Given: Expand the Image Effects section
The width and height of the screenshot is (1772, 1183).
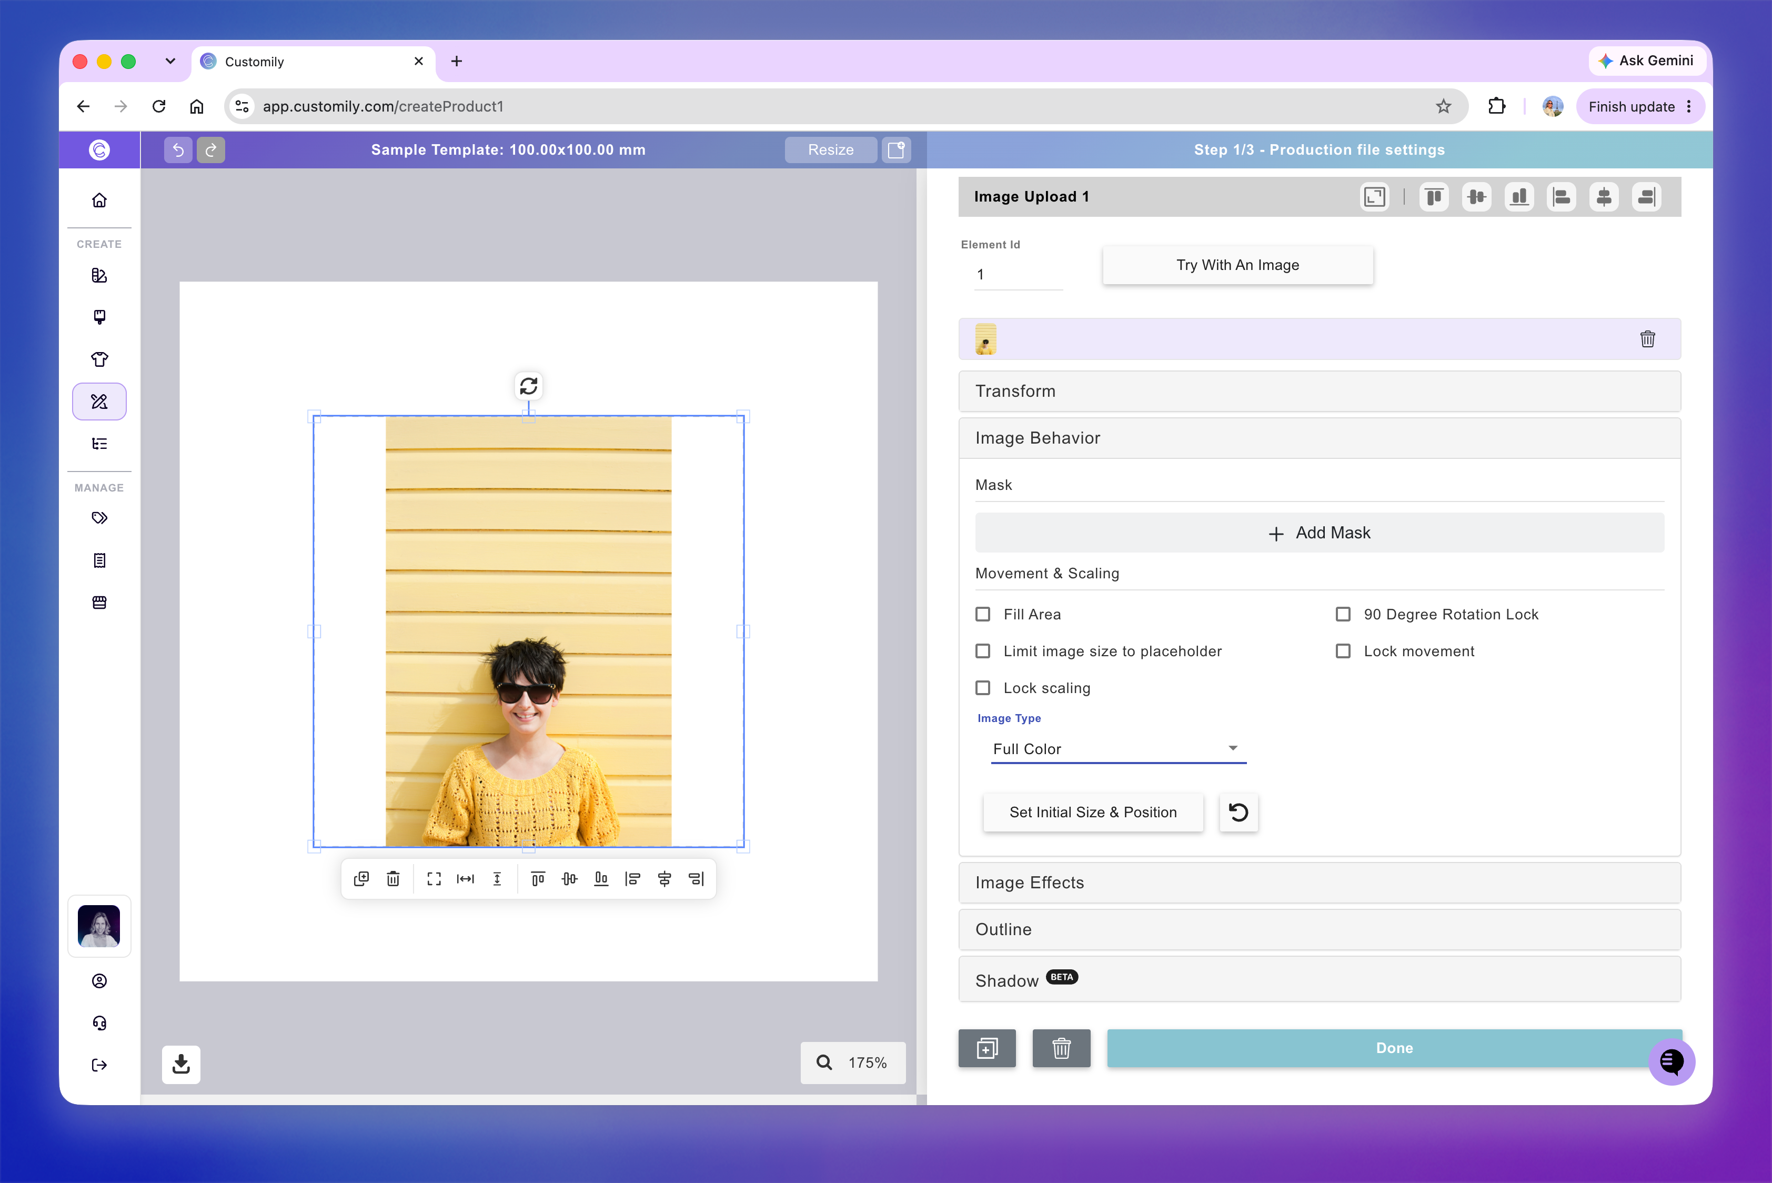Looking at the screenshot, I should (x=1320, y=883).
